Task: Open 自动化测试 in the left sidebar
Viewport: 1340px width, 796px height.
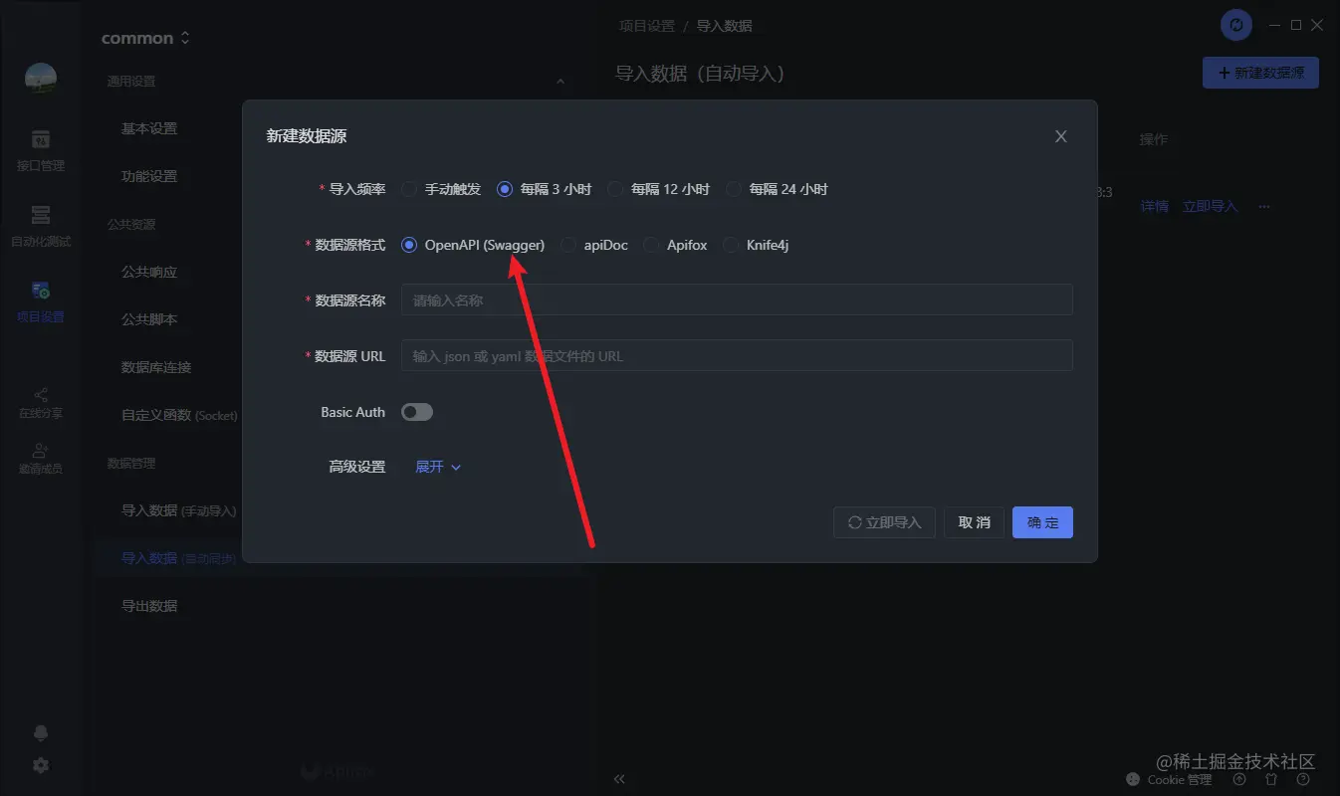Action: pos(41,226)
